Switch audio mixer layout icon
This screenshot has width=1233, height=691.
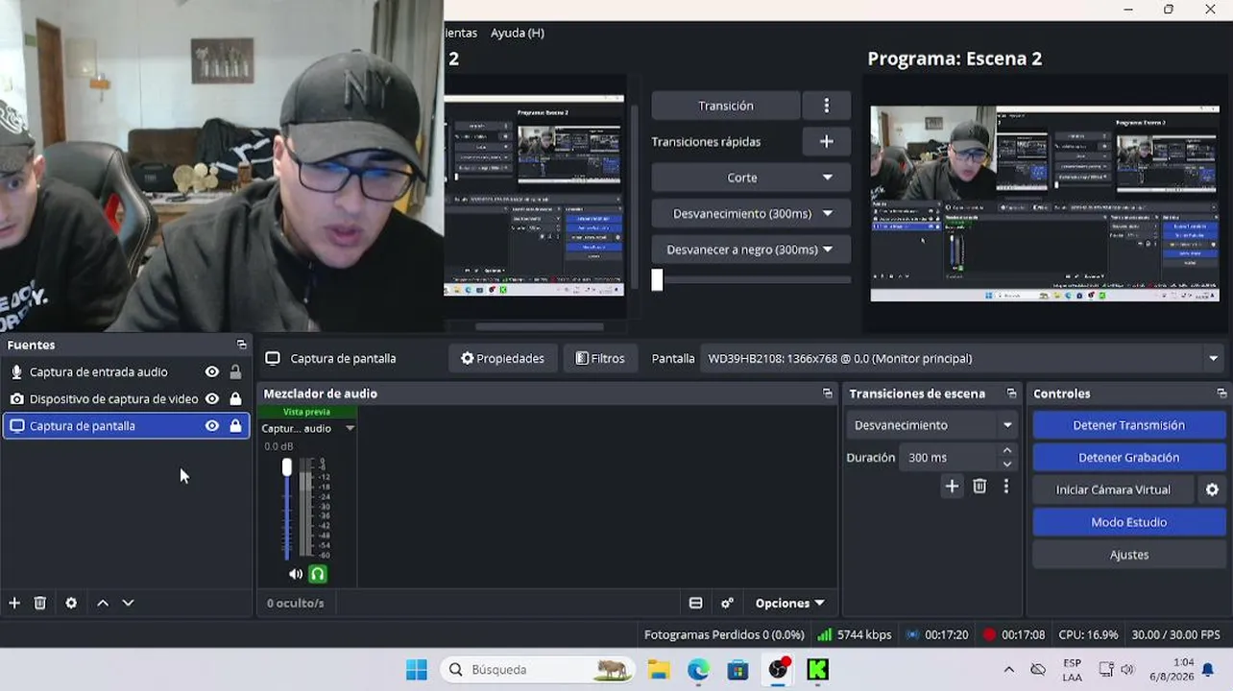point(695,603)
